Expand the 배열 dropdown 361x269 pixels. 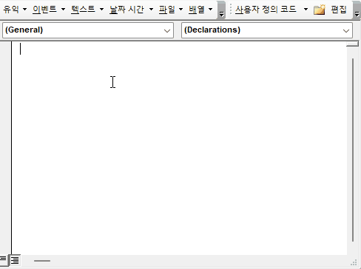[200, 10]
